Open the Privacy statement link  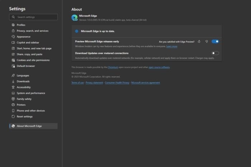94,83
